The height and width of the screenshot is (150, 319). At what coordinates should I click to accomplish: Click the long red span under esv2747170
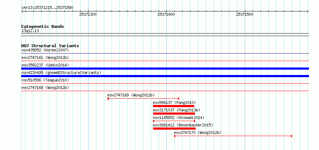[233, 136]
